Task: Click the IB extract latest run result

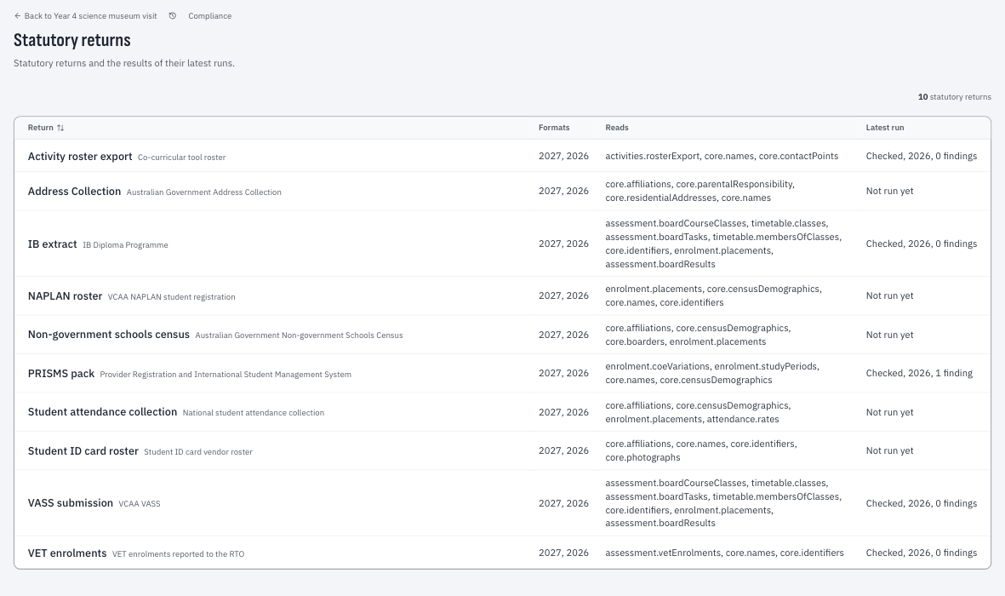Action: (x=922, y=244)
